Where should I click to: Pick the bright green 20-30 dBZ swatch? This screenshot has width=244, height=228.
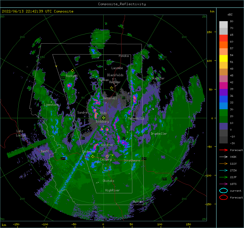click(x=223, y=113)
